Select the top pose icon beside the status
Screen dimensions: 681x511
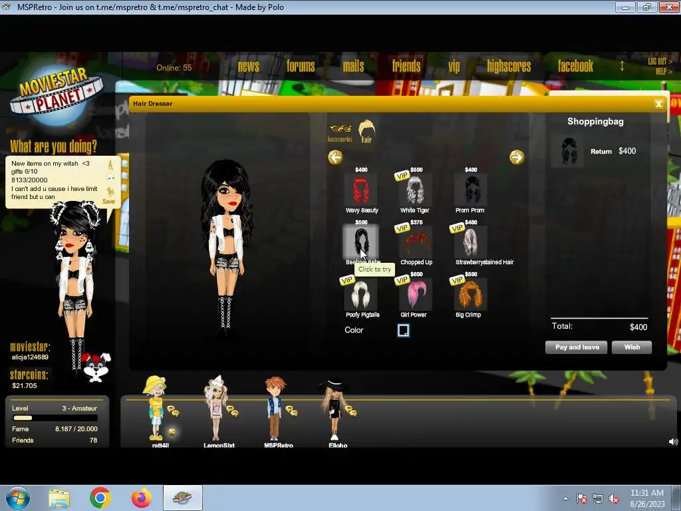110,165
